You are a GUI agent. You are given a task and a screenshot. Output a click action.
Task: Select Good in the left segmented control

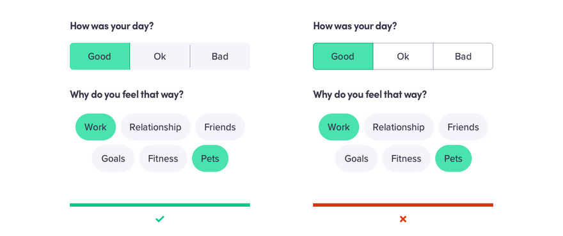pos(99,56)
